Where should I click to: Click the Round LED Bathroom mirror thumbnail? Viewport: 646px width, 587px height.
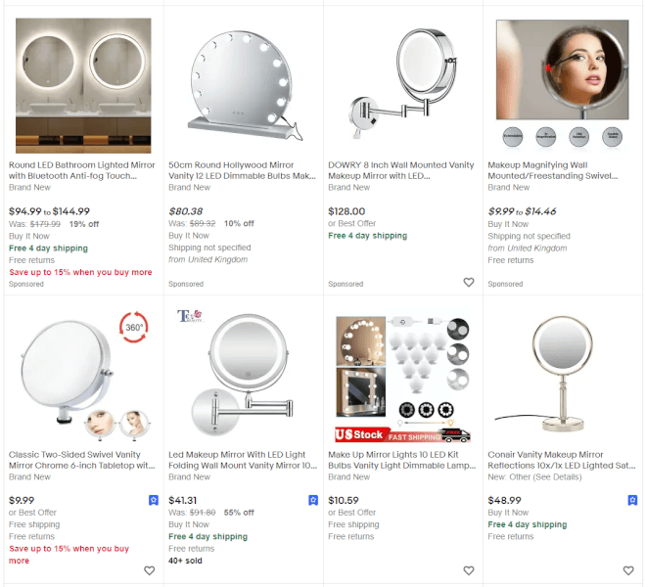click(x=82, y=86)
